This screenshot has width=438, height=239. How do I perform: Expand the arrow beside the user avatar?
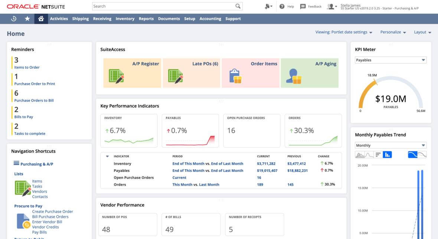click(336, 6)
